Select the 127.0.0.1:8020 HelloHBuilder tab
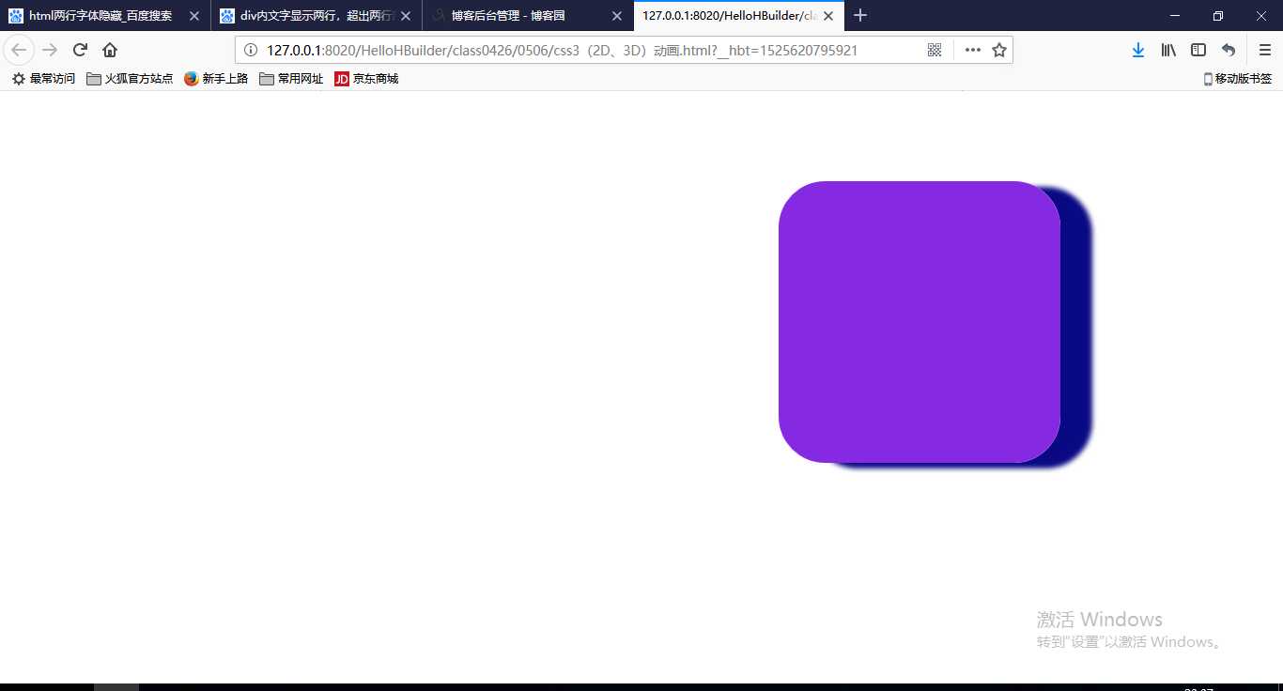 [x=739, y=16]
